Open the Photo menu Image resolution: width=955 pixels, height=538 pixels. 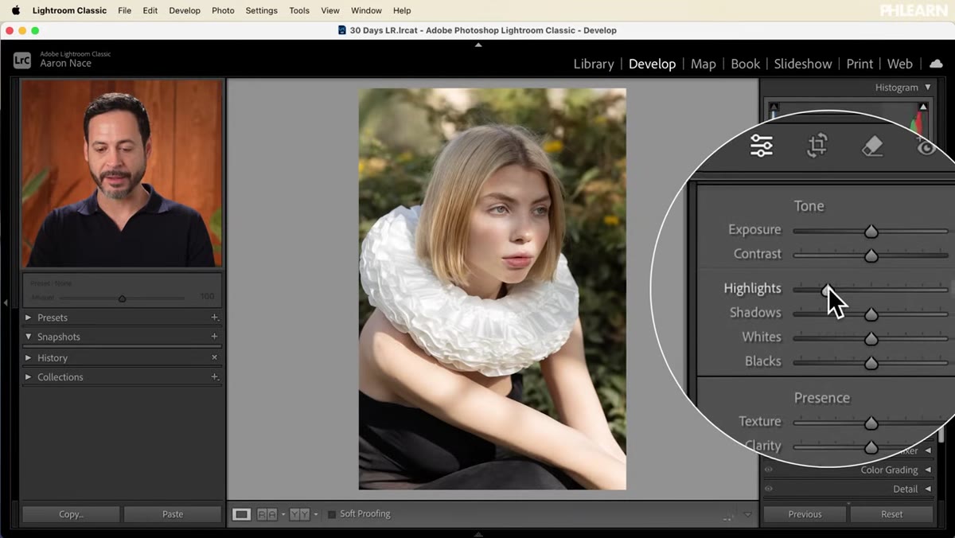(x=223, y=10)
